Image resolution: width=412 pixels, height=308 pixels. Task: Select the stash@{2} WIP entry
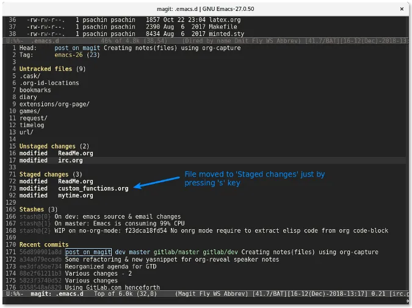[x=35, y=230]
